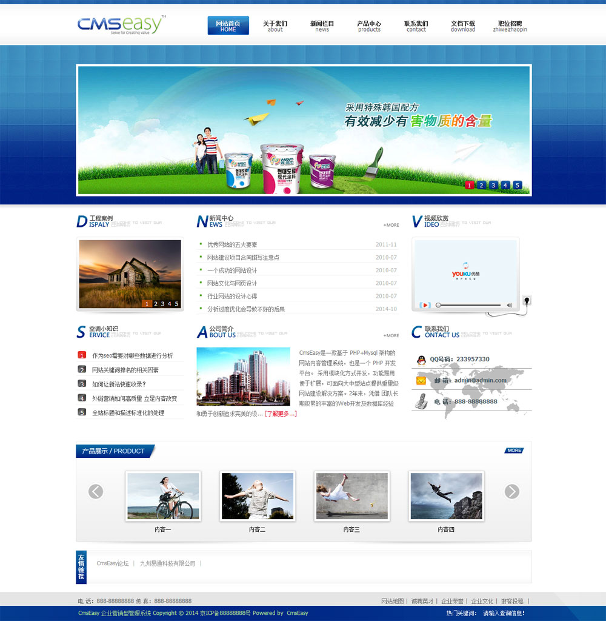Go to 关于我们 about page

(275, 26)
